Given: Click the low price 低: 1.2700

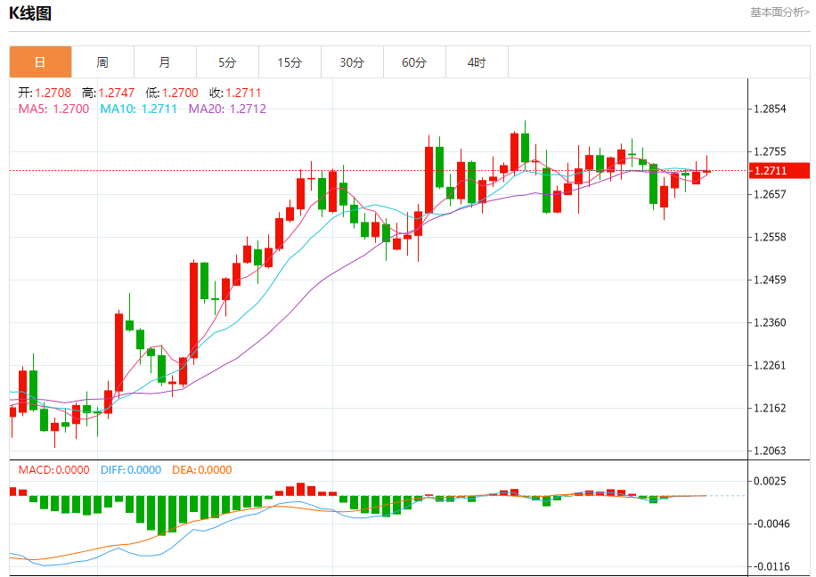Looking at the screenshot, I should [x=172, y=93].
